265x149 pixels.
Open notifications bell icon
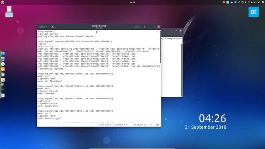click(x=252, y=2)
